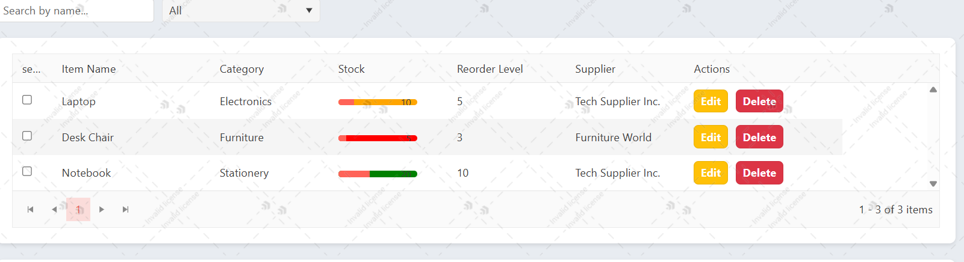Viewport: 964px width, 262px height.
Task: Go to next page arrow icon
Action: point(102,210)
